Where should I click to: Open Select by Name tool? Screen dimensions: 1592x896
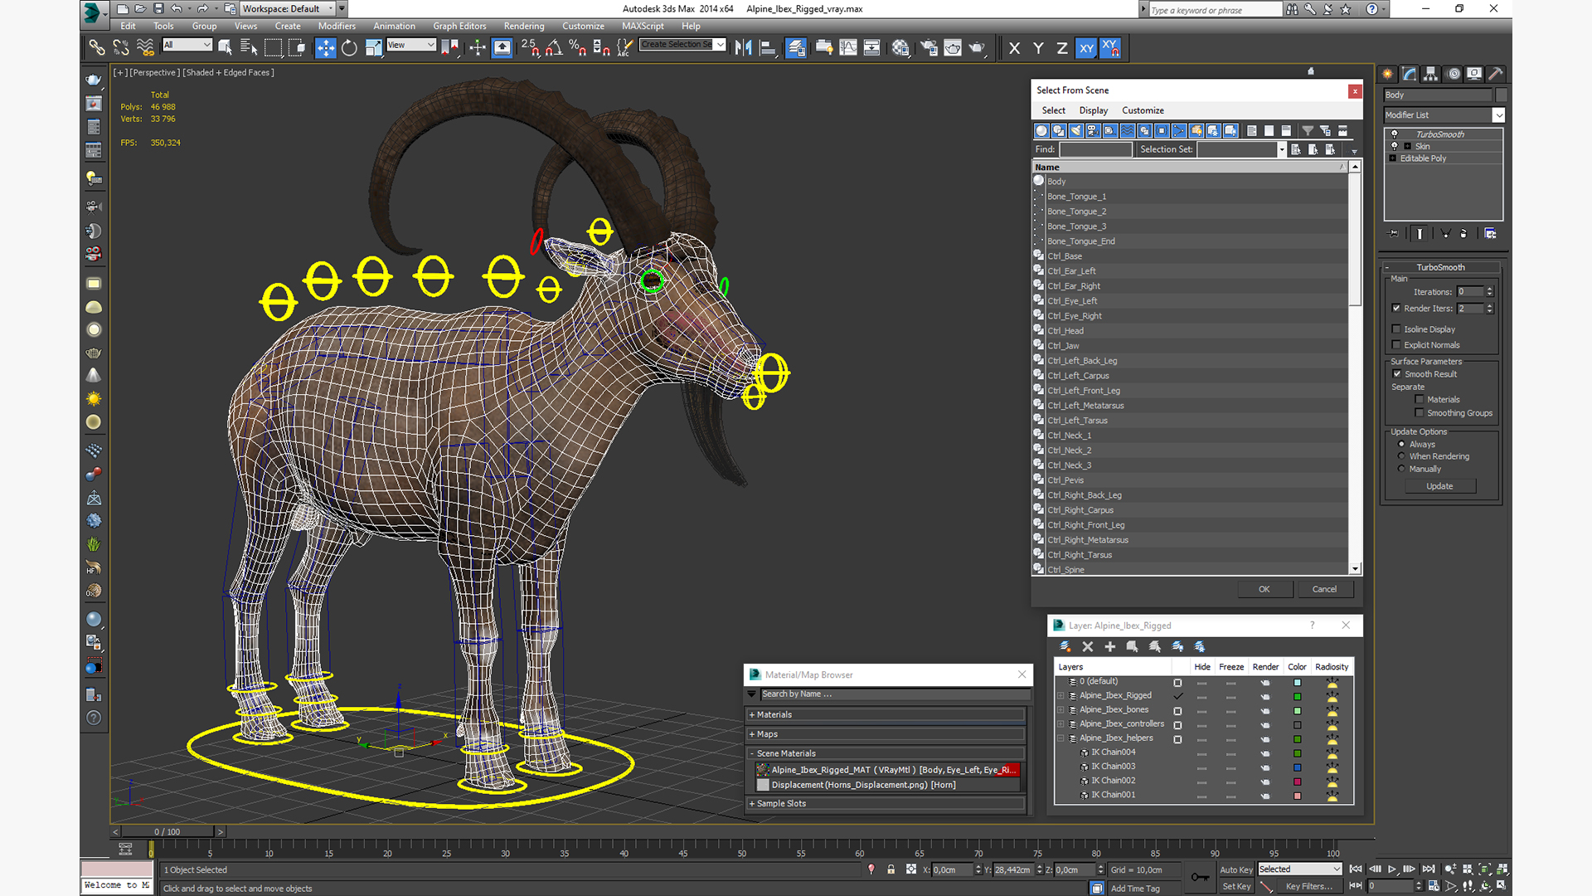248,48
